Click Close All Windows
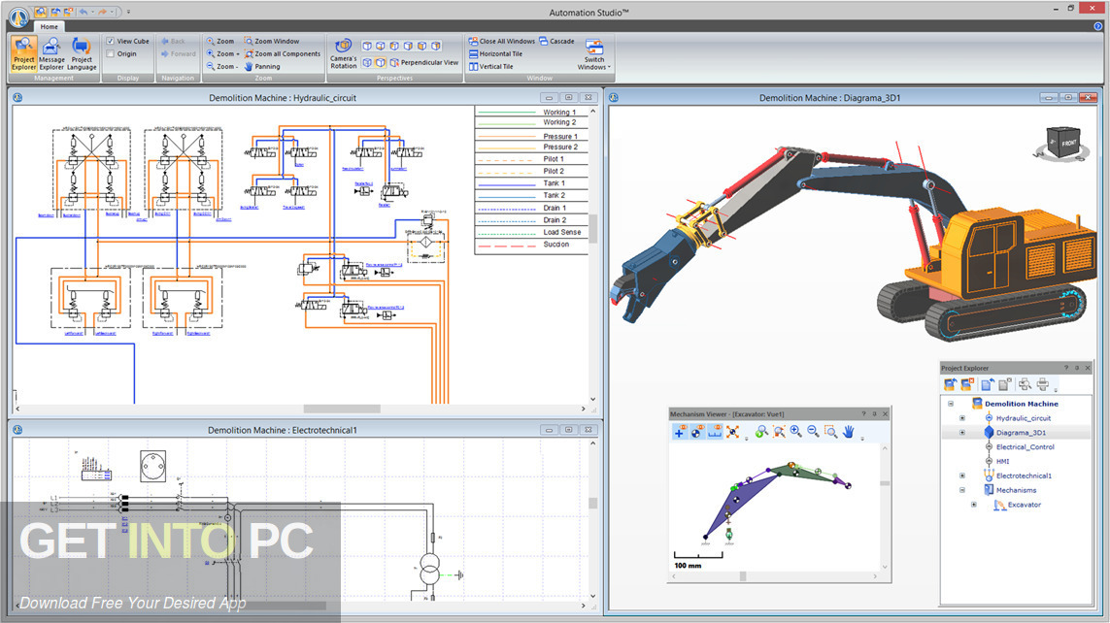The width and height of the screenshot is (1110, 623). pyautogui.click(x=502, y=41)
